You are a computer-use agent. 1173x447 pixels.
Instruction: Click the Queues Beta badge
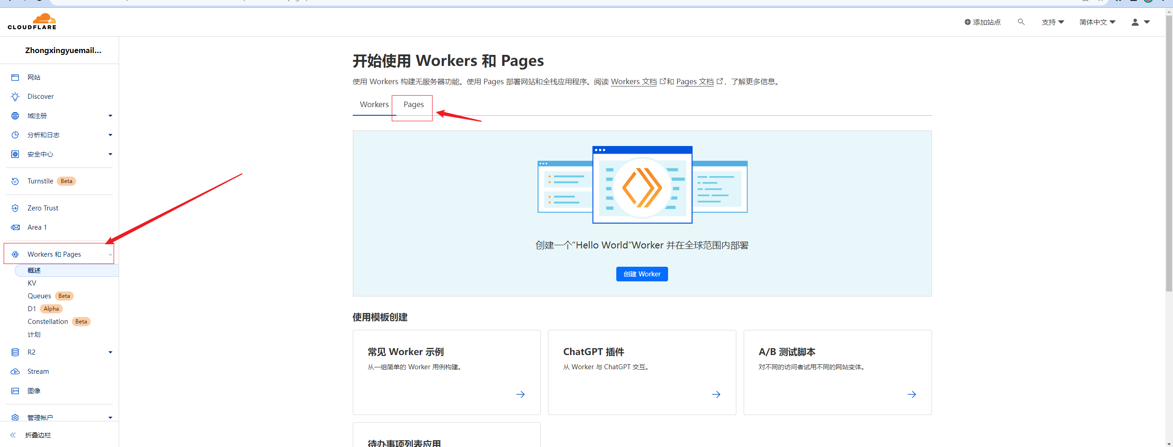click(64, 296)
